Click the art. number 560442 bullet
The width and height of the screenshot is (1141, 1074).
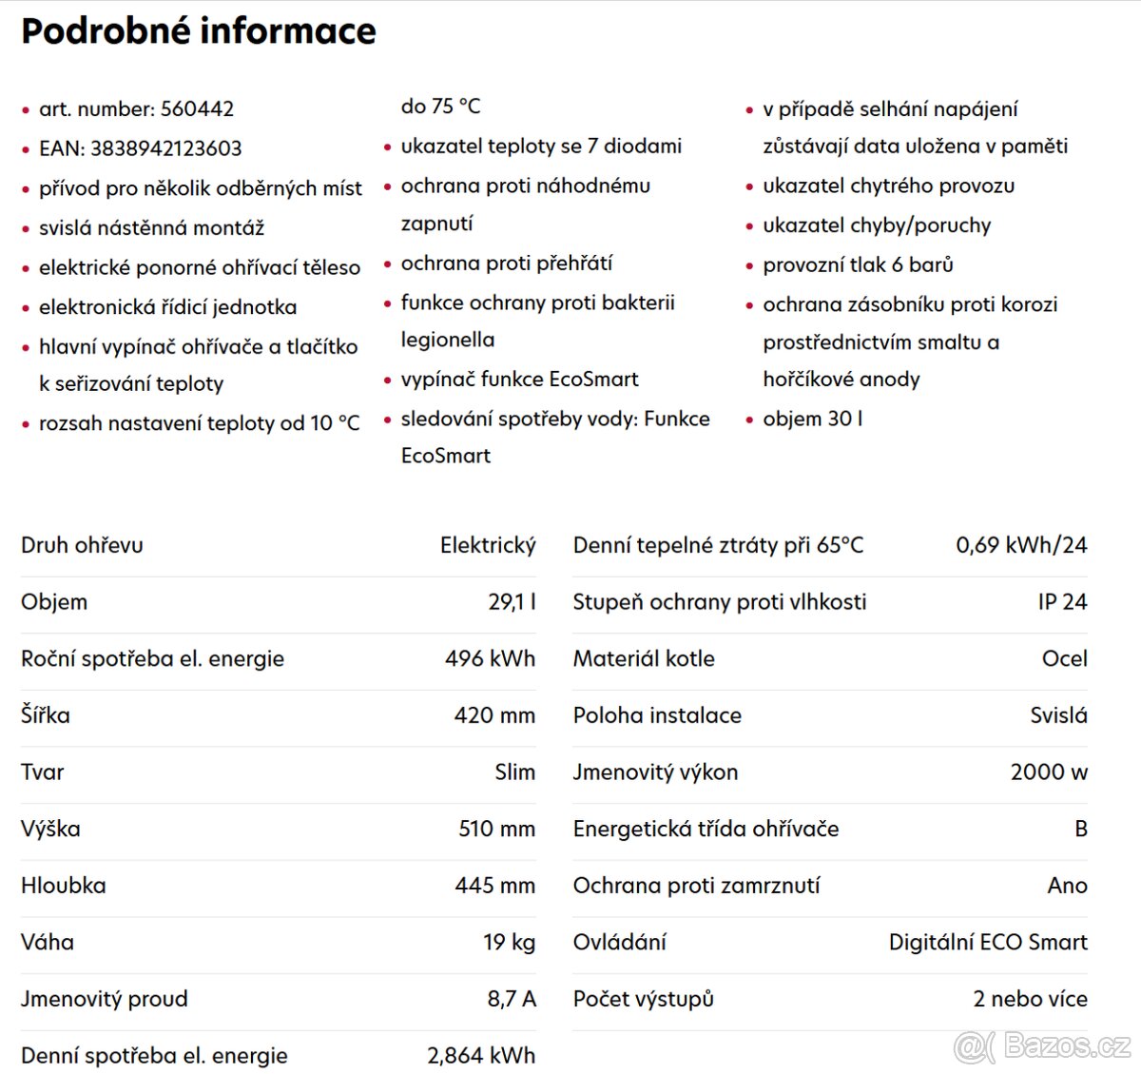coord(136,109)
